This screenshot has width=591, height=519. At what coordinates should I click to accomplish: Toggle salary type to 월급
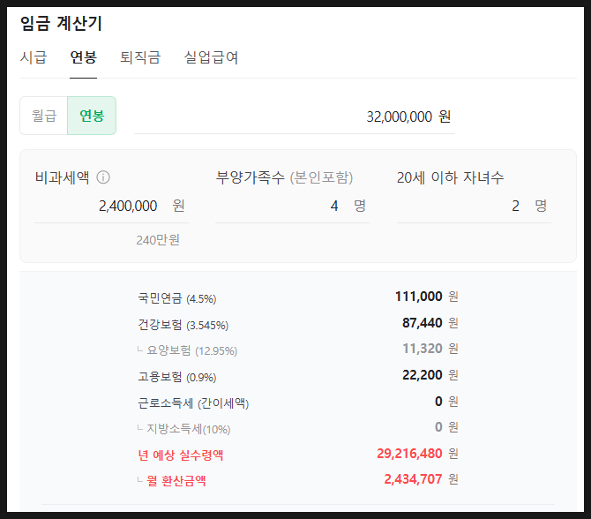point(44,116)
